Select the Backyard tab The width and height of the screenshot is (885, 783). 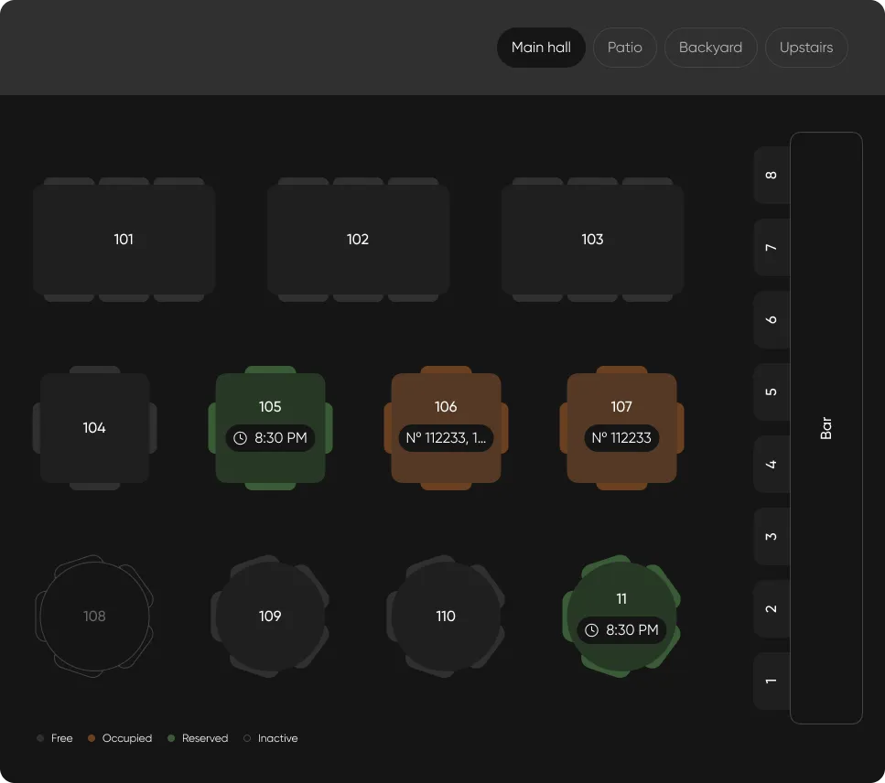click(710, 48)
